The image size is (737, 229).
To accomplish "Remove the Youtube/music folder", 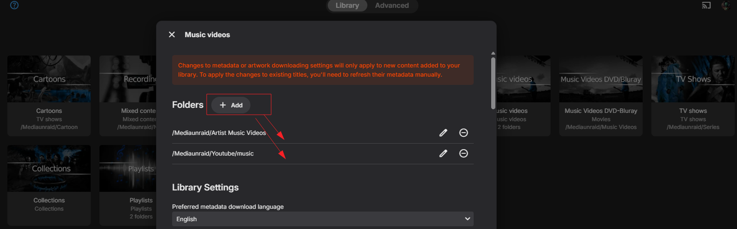I will (x=464, y=153).
